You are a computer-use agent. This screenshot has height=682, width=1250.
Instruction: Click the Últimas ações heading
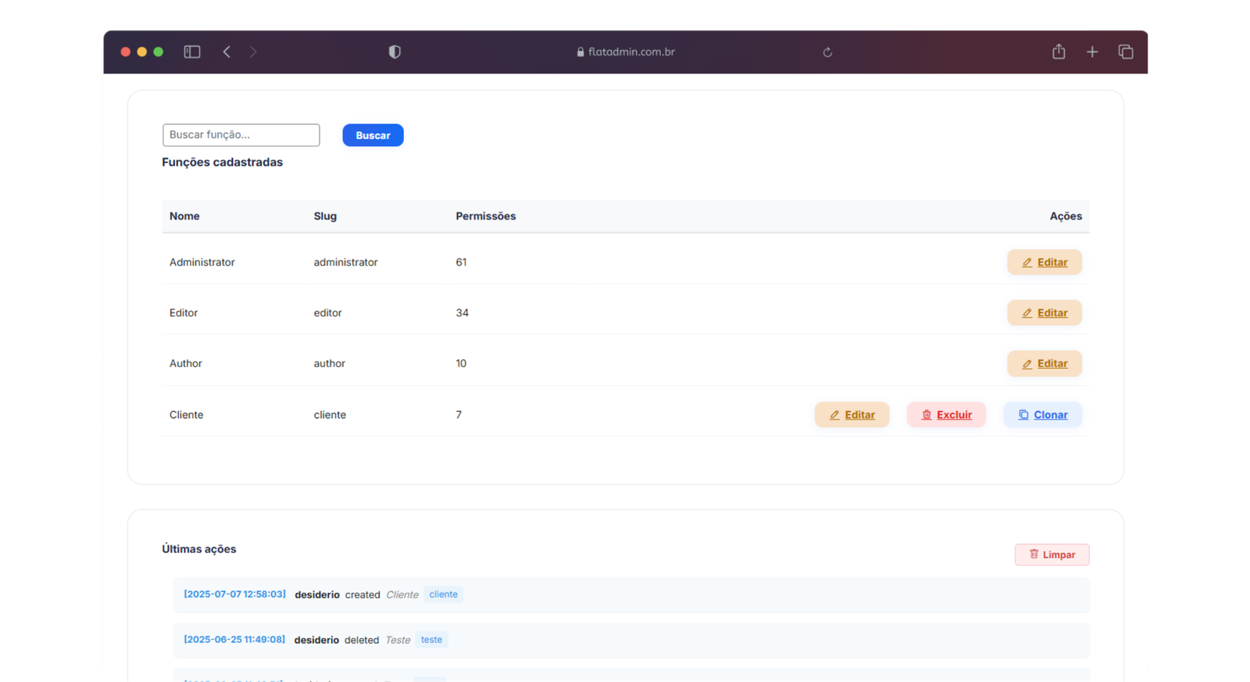(198, 549)
